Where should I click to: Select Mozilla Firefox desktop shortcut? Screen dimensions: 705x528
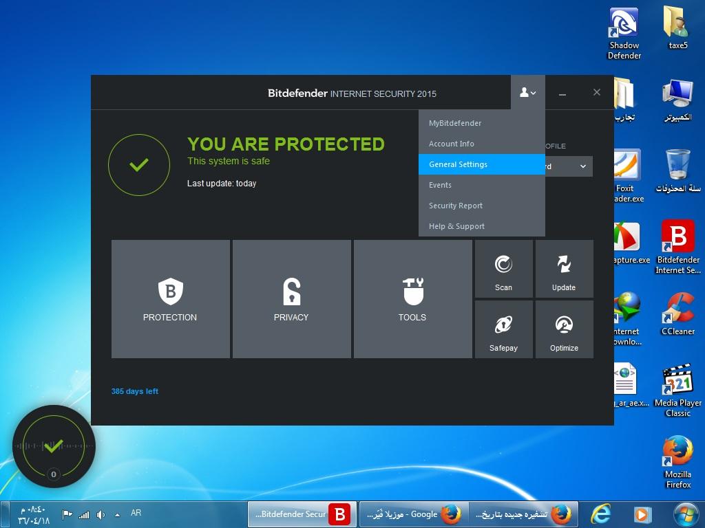point(677,462)
